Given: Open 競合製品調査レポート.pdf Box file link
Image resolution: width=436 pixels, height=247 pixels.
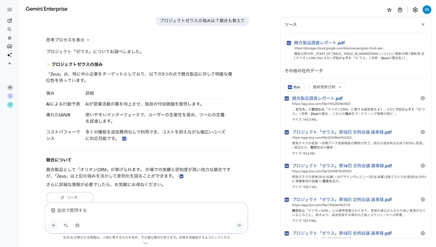Looking at the screenshot, I should pos(317,98).
